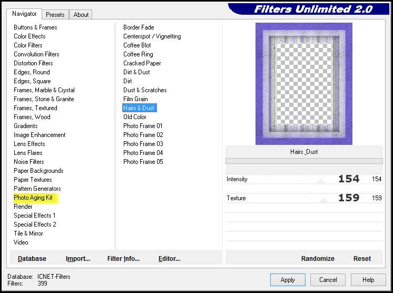Open Paper Backgrounds category
393x293 pixels.
[38, 171]
